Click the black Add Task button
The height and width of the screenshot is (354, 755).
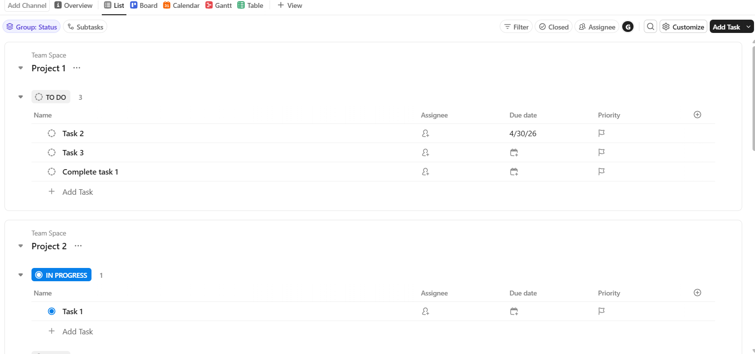coord(726,27)
